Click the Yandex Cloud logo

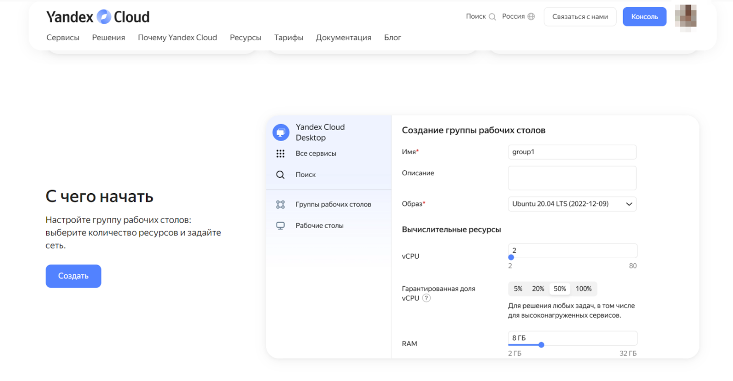tap(98, 17)
